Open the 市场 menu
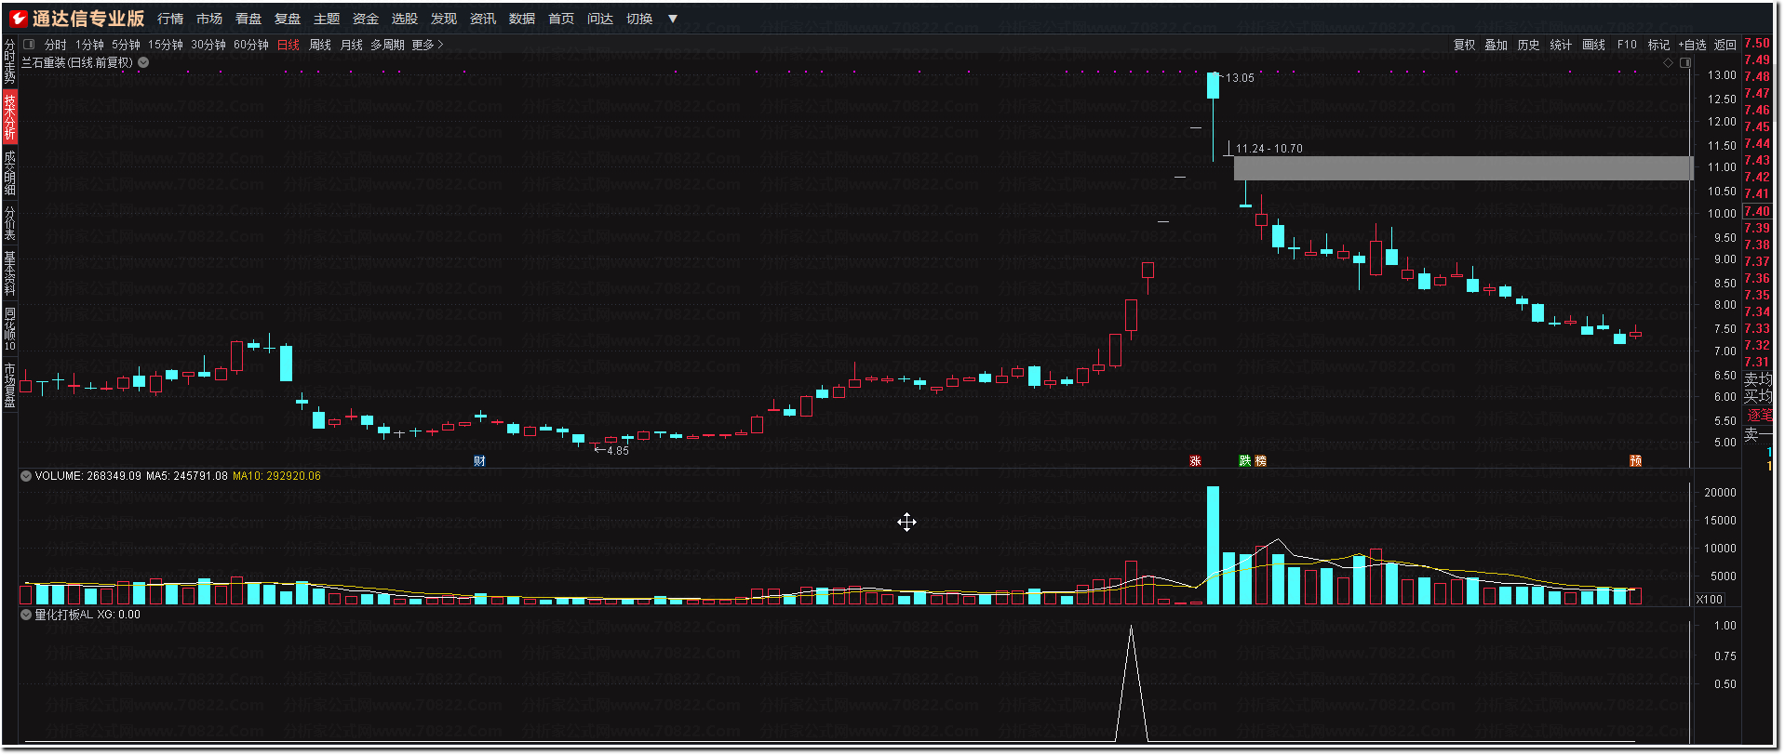Screen dimensions: 1785x755 point(209,19)
